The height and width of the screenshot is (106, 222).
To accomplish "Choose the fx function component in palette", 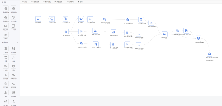I will point(13,57).
